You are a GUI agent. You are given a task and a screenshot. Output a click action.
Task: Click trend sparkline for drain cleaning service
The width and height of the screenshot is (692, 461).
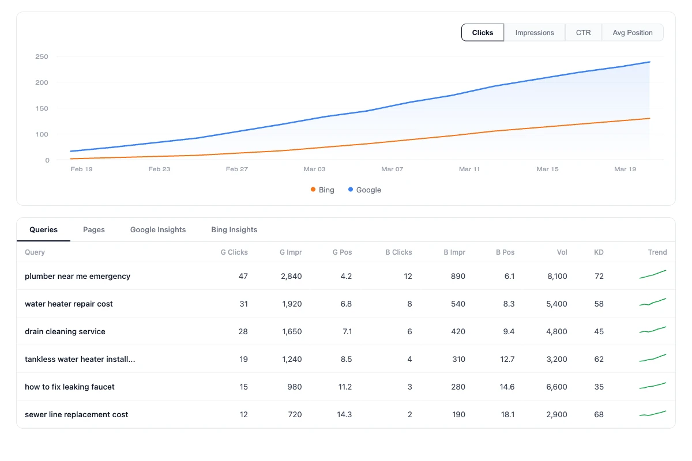(653, 330)
